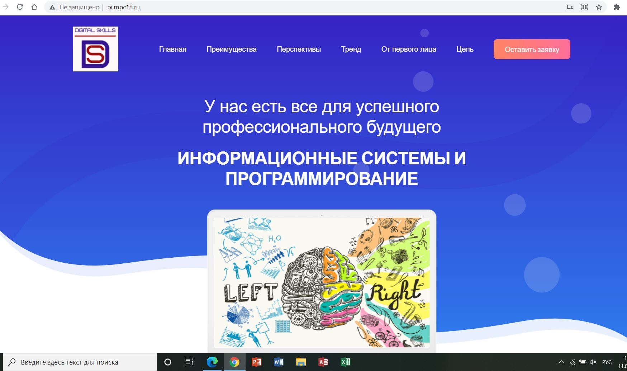Switch input language via РУС indicator
Screen dimensions: 627x371
(x=607, y=362)
